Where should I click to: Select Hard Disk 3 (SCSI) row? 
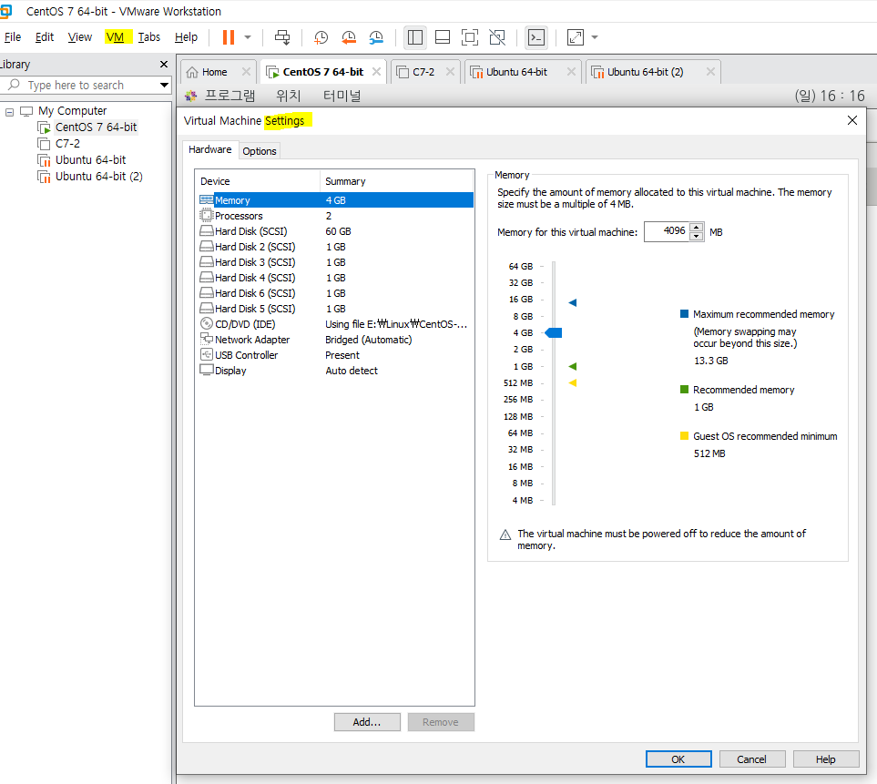click(x=336, y=262)
